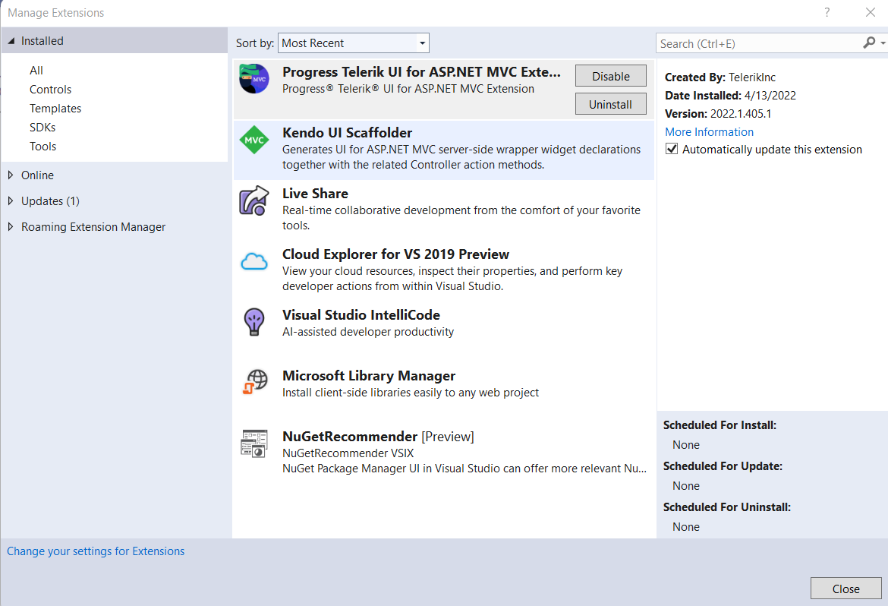Expand the Online category

click(x=11, y=175)
